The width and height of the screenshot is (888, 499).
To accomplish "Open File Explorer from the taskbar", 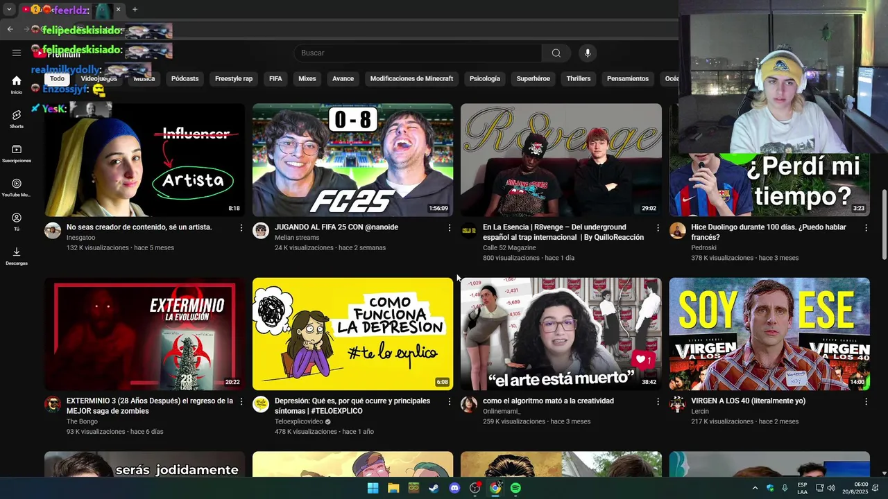I will 393,488.
